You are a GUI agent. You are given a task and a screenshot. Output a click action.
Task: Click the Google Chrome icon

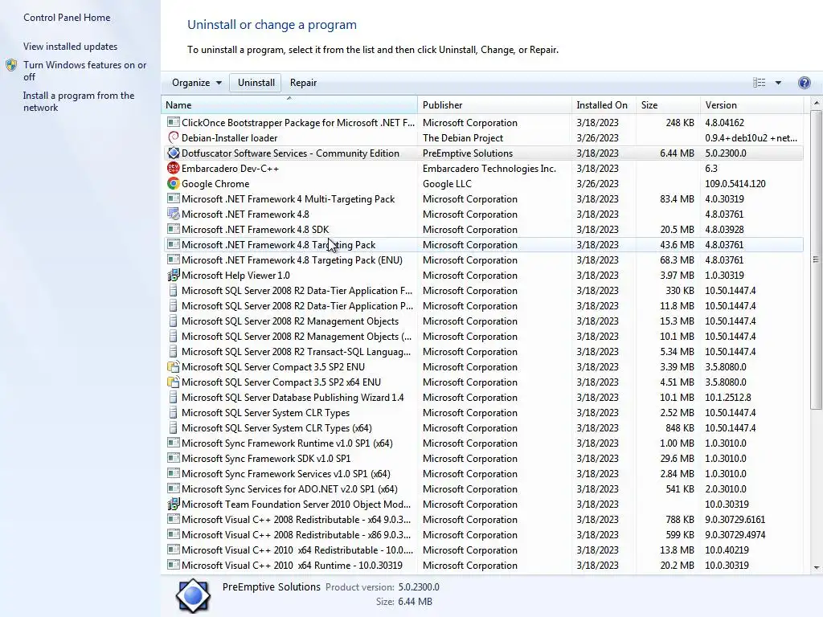(174, 183)
